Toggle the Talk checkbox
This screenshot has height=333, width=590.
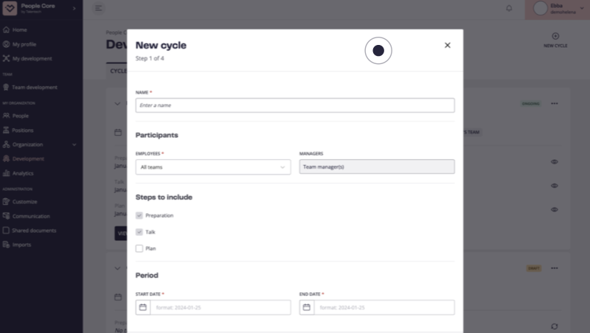pyautogui.click(x=139, y=232)
